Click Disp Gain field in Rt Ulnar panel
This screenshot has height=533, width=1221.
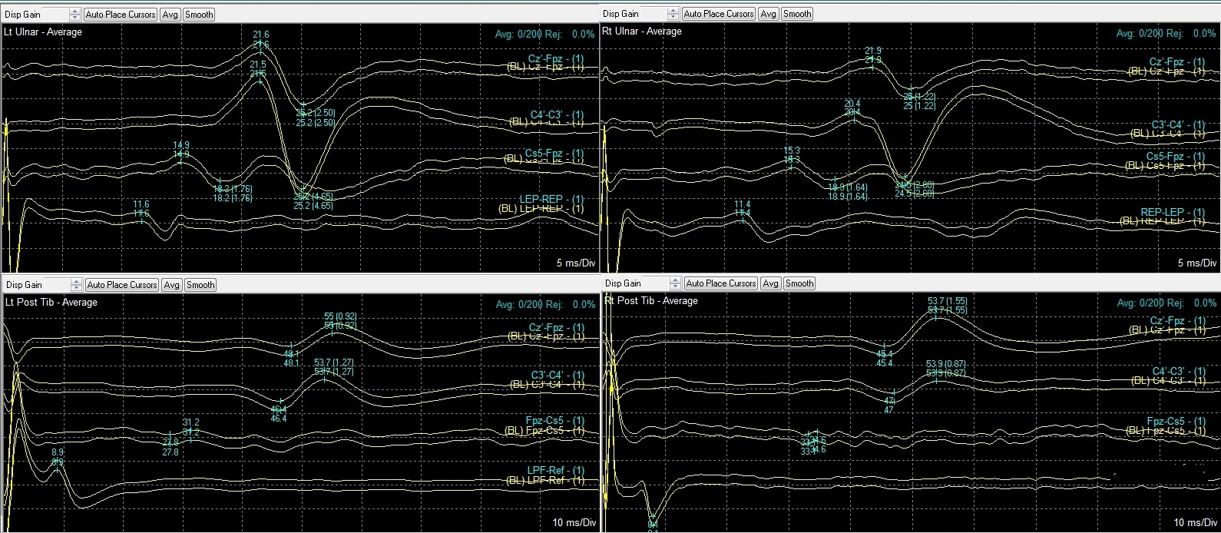tap(654, 14)
